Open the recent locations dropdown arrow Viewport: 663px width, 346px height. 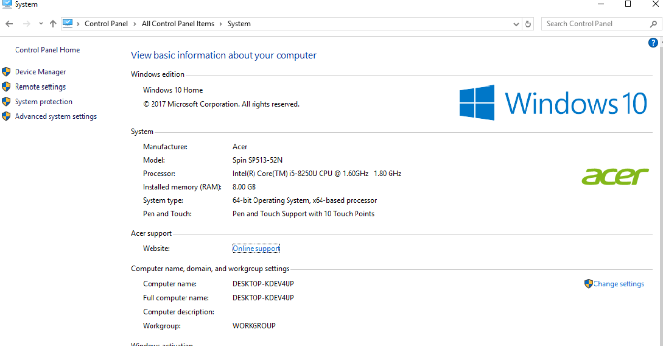(x=41, y=24)
